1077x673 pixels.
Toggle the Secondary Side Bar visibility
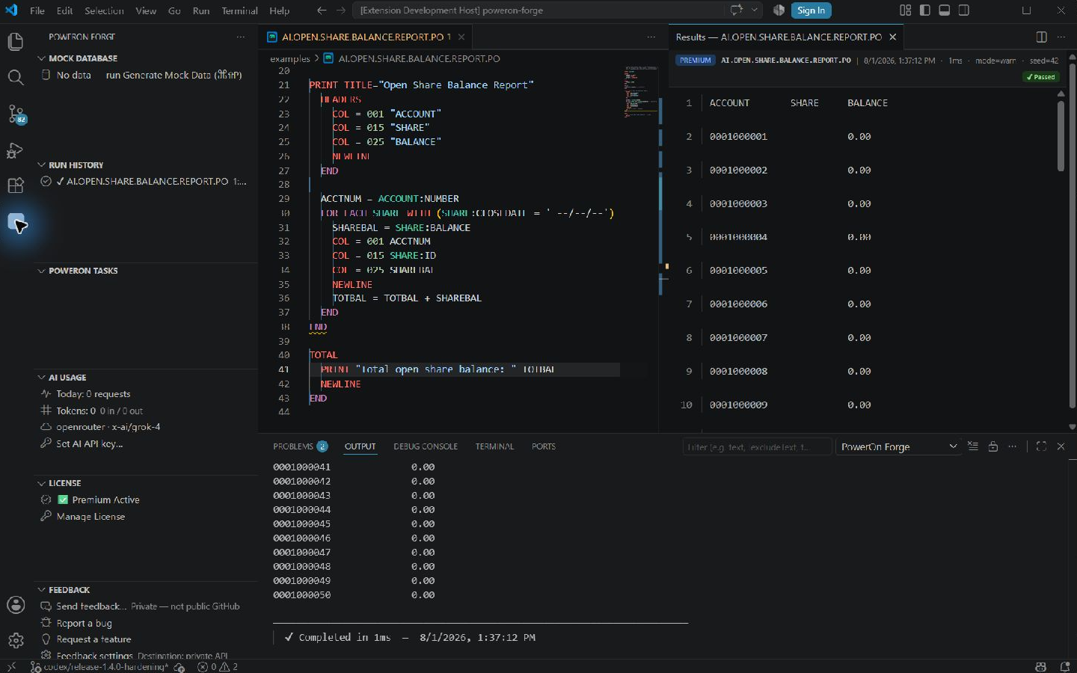click(x=964, y=10)
